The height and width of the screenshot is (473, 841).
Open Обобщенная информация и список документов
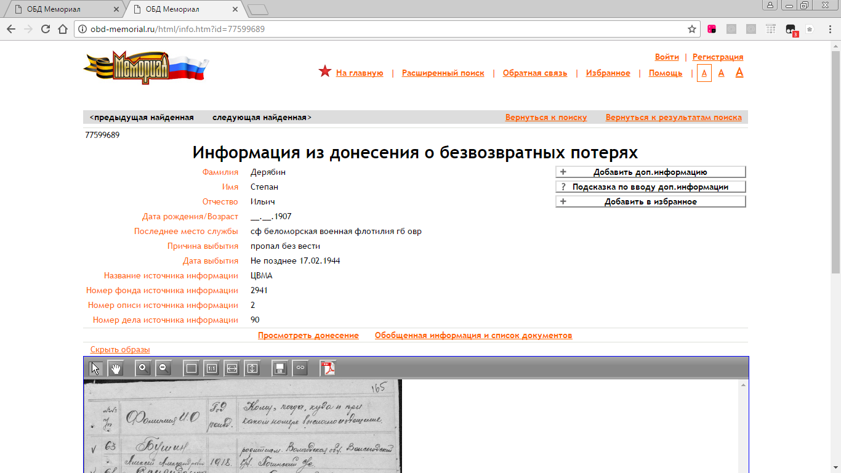473,336
